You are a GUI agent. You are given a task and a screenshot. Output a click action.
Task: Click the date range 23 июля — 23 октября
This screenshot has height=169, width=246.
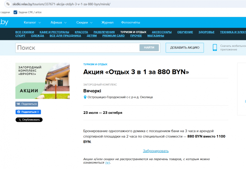(103, 113)
